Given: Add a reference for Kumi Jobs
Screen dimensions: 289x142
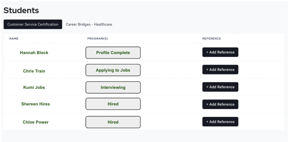Looking at the screenshot, I should [220, 87].
